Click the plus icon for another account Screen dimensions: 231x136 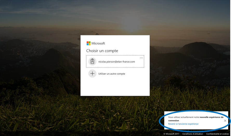coord(92,74)
